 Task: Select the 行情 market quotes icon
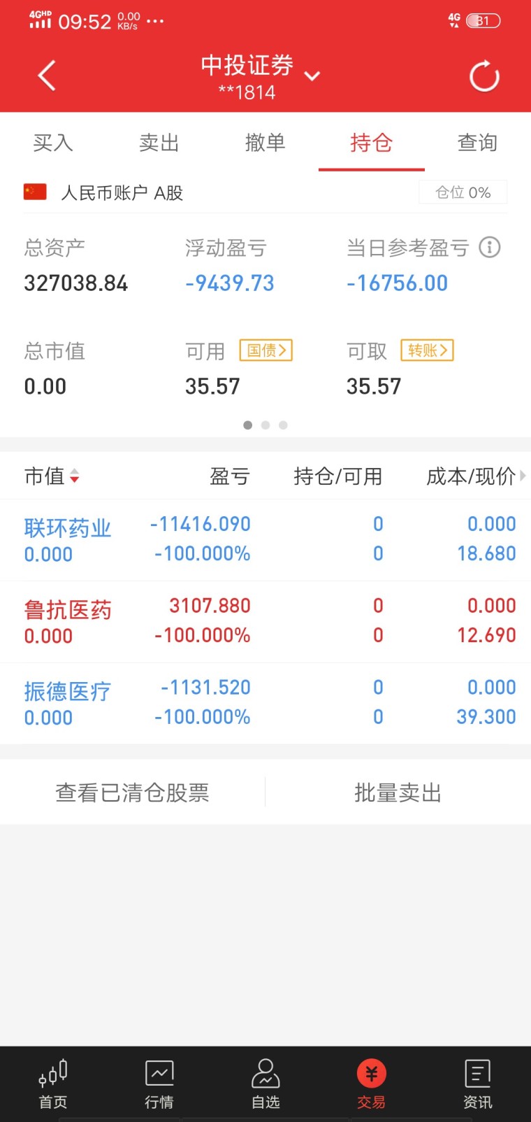coord(159,1081)
